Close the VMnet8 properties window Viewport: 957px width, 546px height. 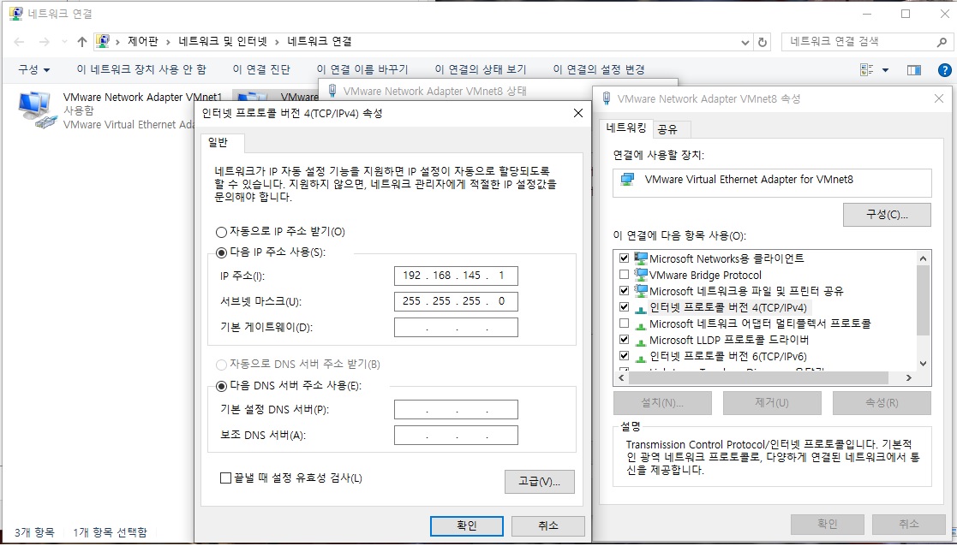pyautogui.click(x=939, y=98)
